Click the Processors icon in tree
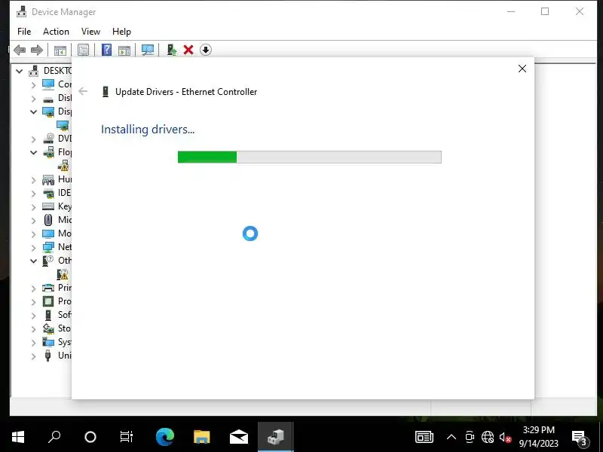Image resolution: width=603 pixels, height=452 pixels. (48, 301)
